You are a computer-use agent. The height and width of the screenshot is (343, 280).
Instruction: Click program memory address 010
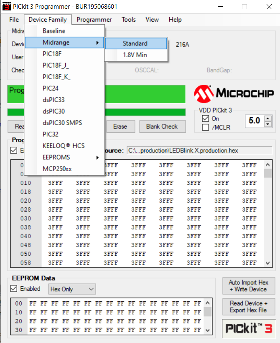[x=25, y=183]
